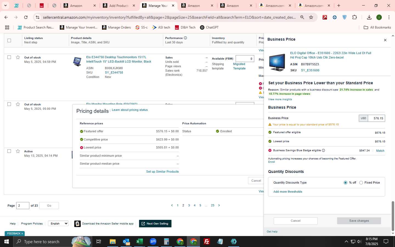Favorite the May 5 05:00 PM listing star
This screenshot has height=247, width=395.
pyautogui.click(x=18, y=104)
